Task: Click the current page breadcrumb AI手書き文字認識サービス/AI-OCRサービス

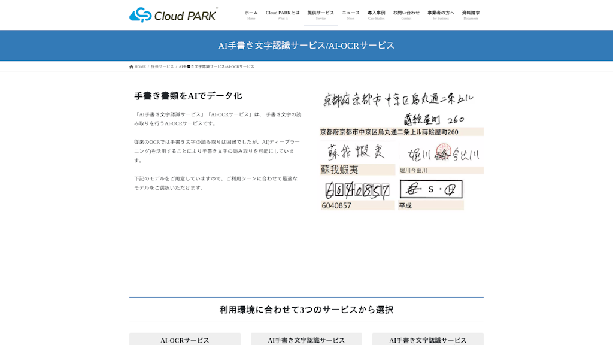Action: pos(216,66)
